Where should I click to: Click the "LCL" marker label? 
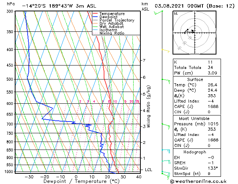(148, 170)
